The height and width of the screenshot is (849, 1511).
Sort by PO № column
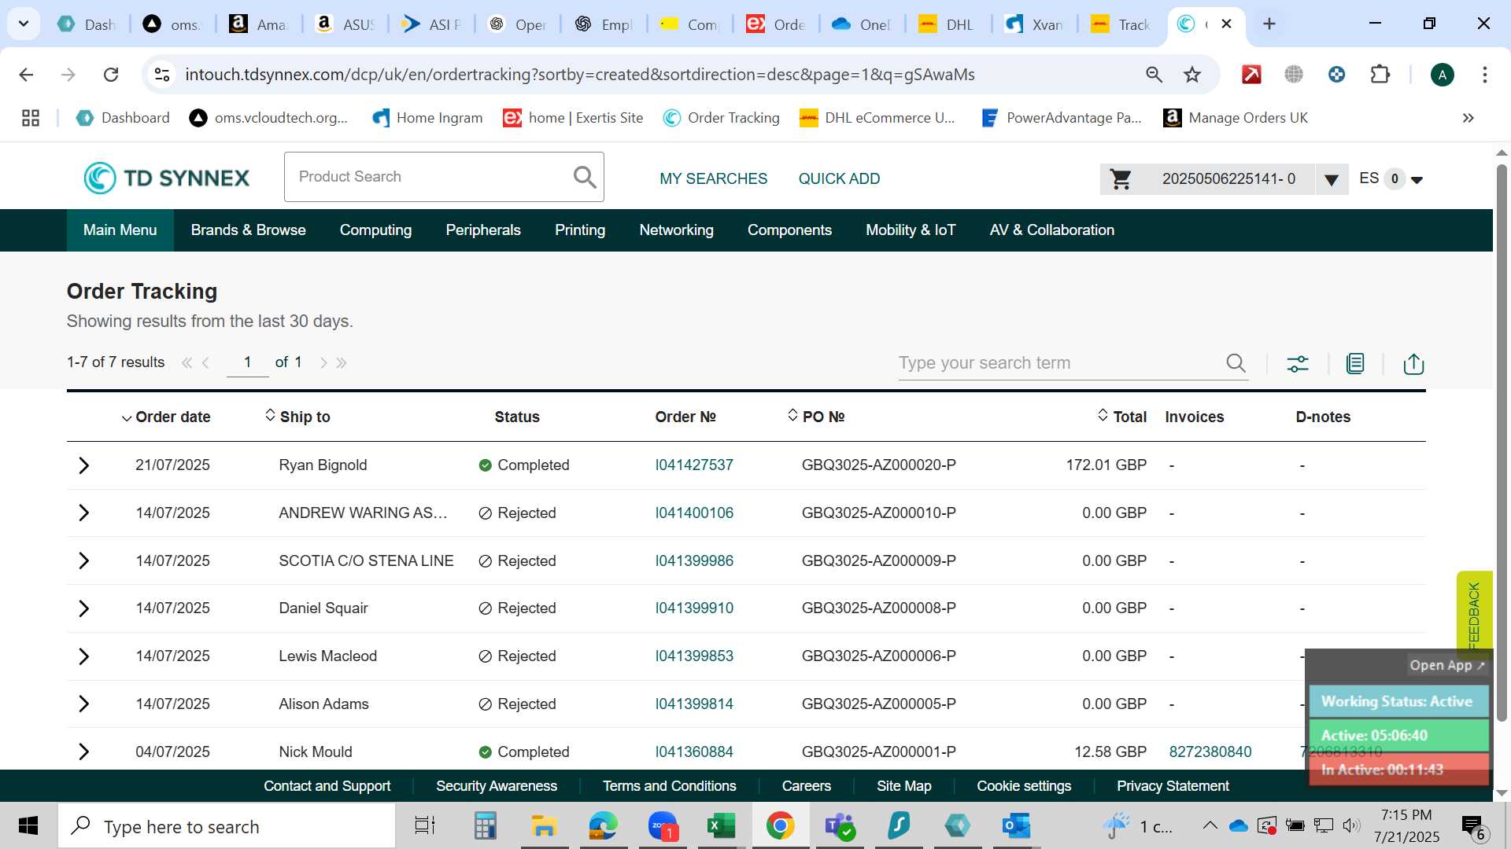816,417
